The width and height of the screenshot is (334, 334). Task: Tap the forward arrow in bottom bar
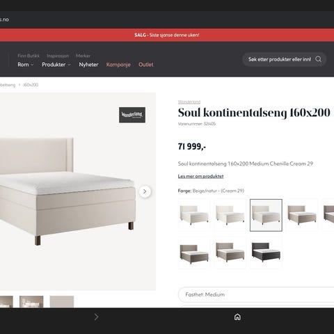96,317
